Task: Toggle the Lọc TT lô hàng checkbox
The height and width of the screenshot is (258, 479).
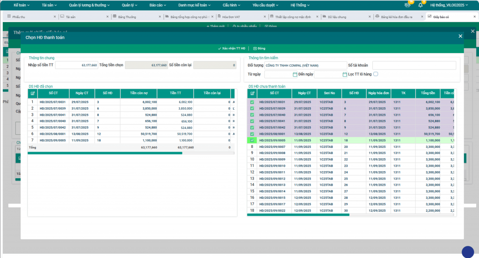Action: tap(376, 74)
